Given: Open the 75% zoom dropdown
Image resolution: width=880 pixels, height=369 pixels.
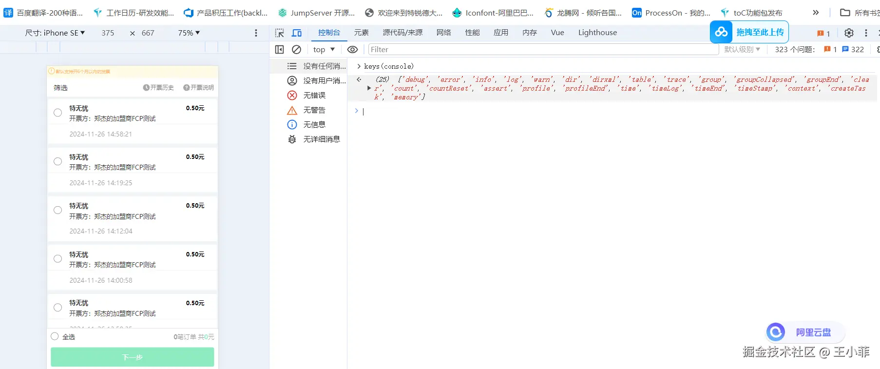Looking at the screenshot, I should tap(189, 33).
